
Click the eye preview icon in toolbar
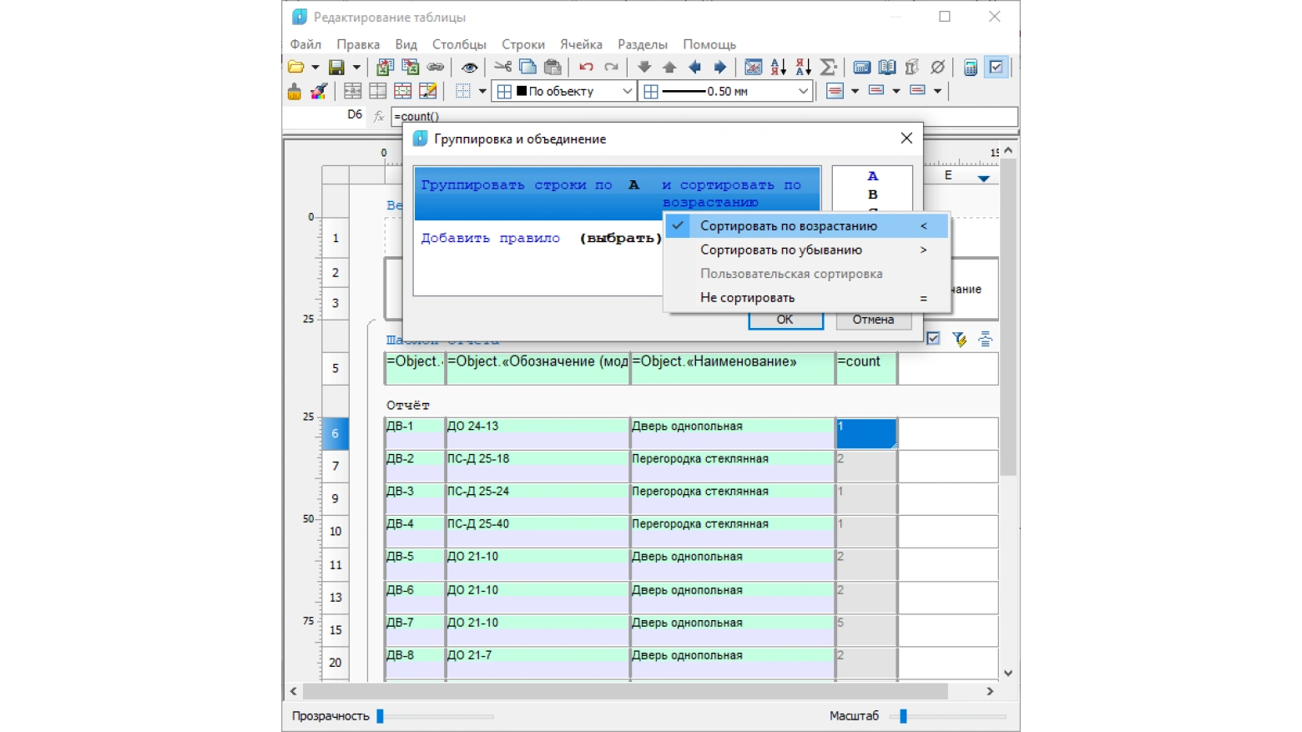point(469,68)
